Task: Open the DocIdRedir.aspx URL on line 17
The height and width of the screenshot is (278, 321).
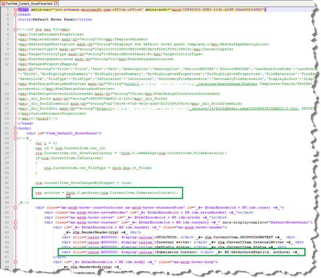Action: [x=198, y=109]
